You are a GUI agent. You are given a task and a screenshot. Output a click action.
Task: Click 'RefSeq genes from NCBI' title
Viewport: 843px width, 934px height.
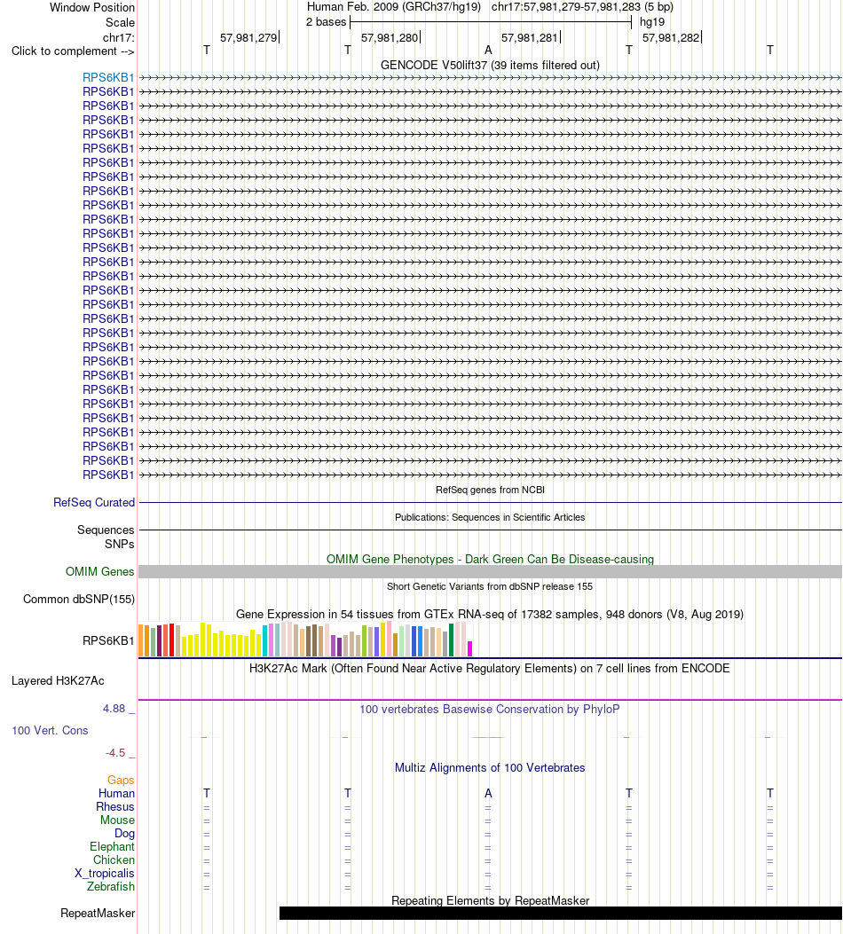490,490
